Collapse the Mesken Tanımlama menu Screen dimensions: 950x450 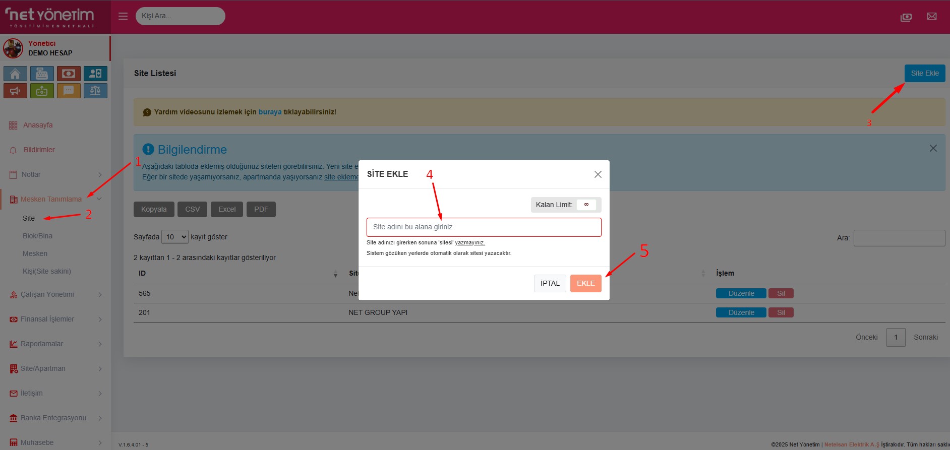click(55, 199)
